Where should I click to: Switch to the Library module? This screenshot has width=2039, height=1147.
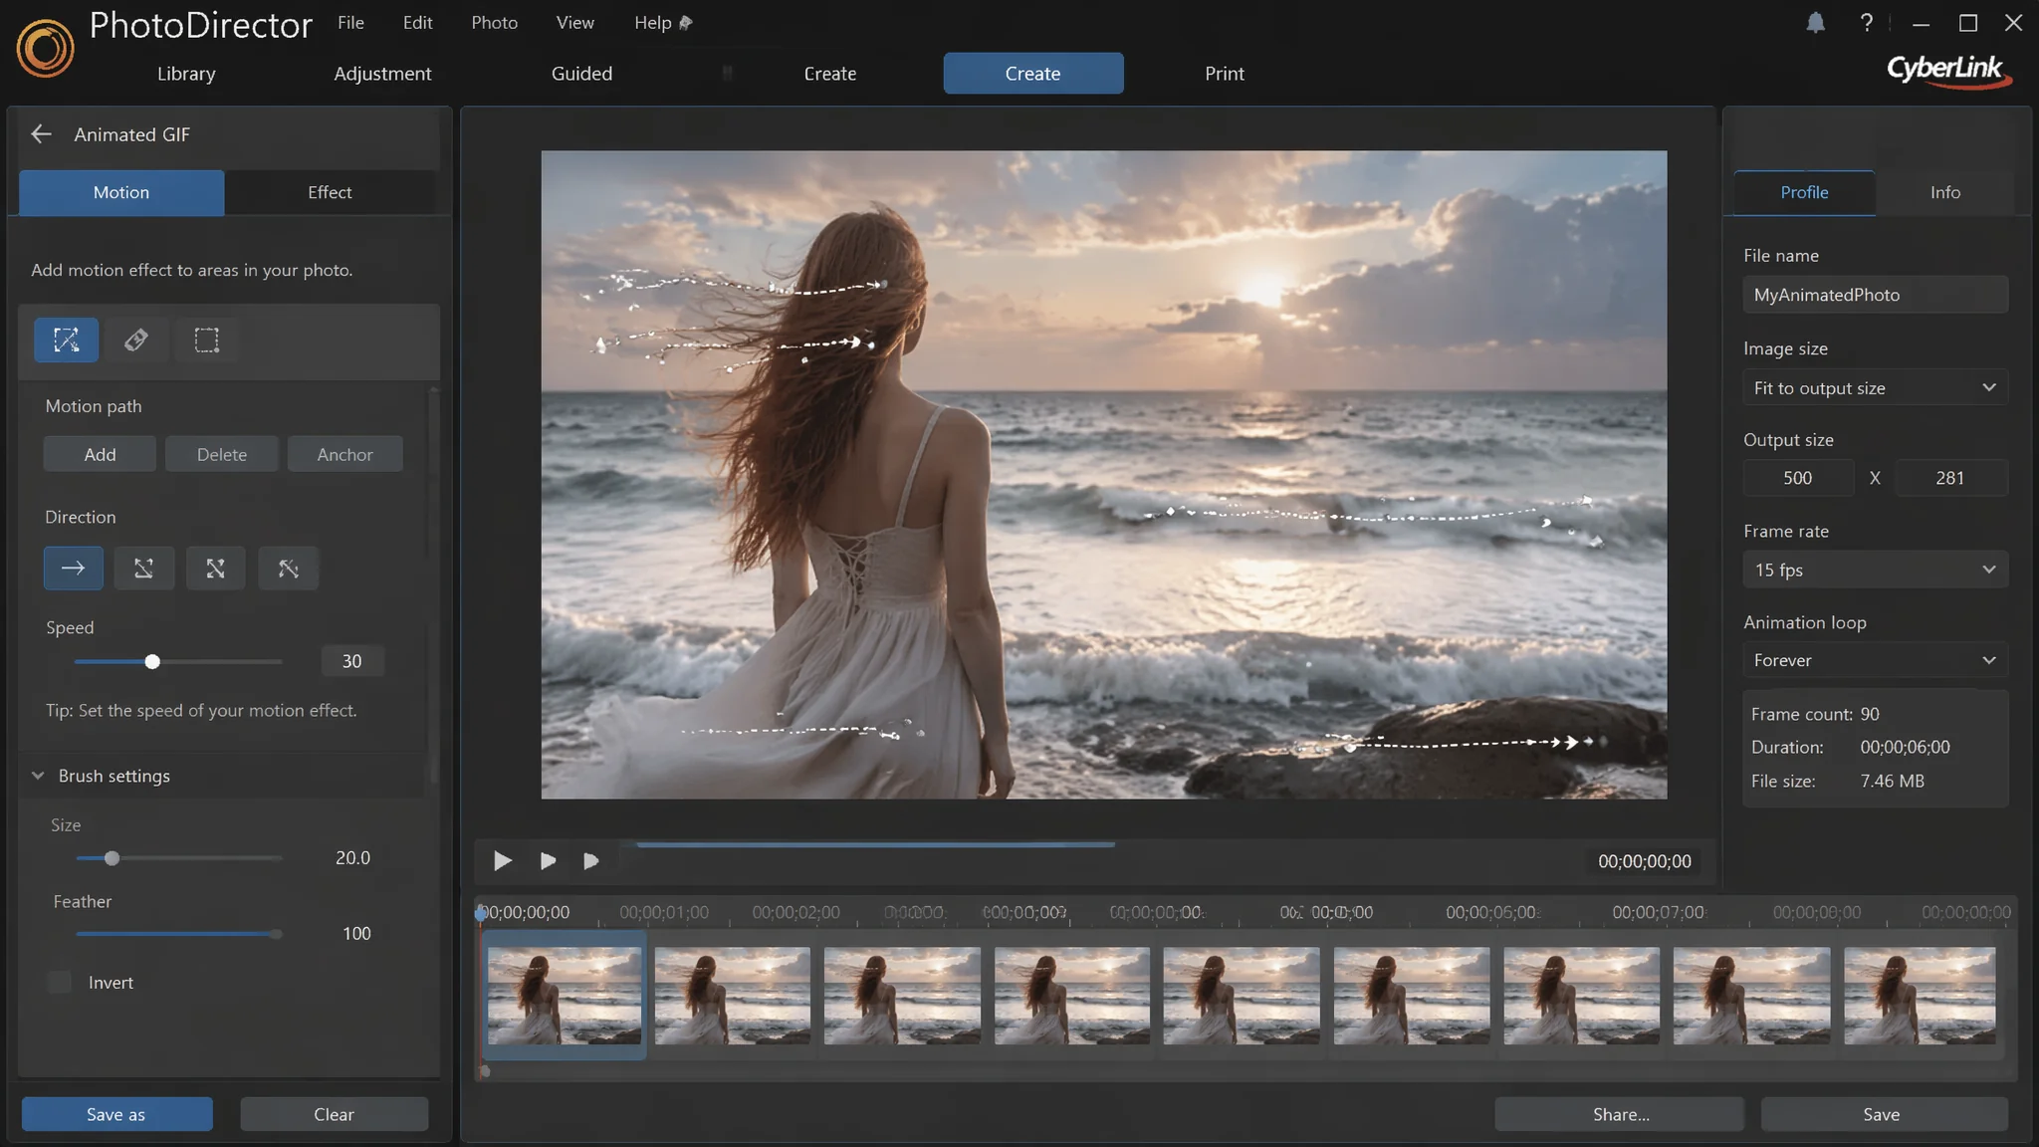[x=186, y=73]
